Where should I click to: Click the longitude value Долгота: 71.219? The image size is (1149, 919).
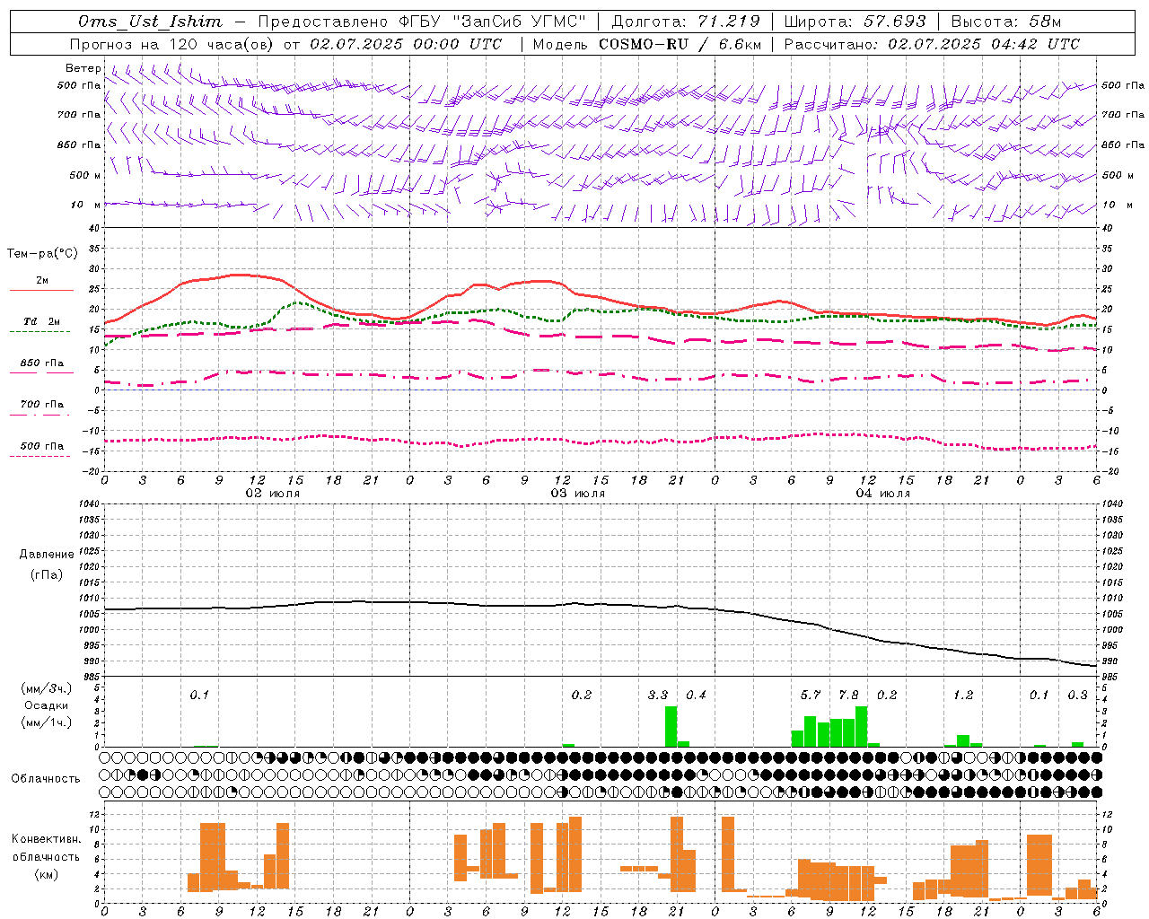[x=686, y=22]
